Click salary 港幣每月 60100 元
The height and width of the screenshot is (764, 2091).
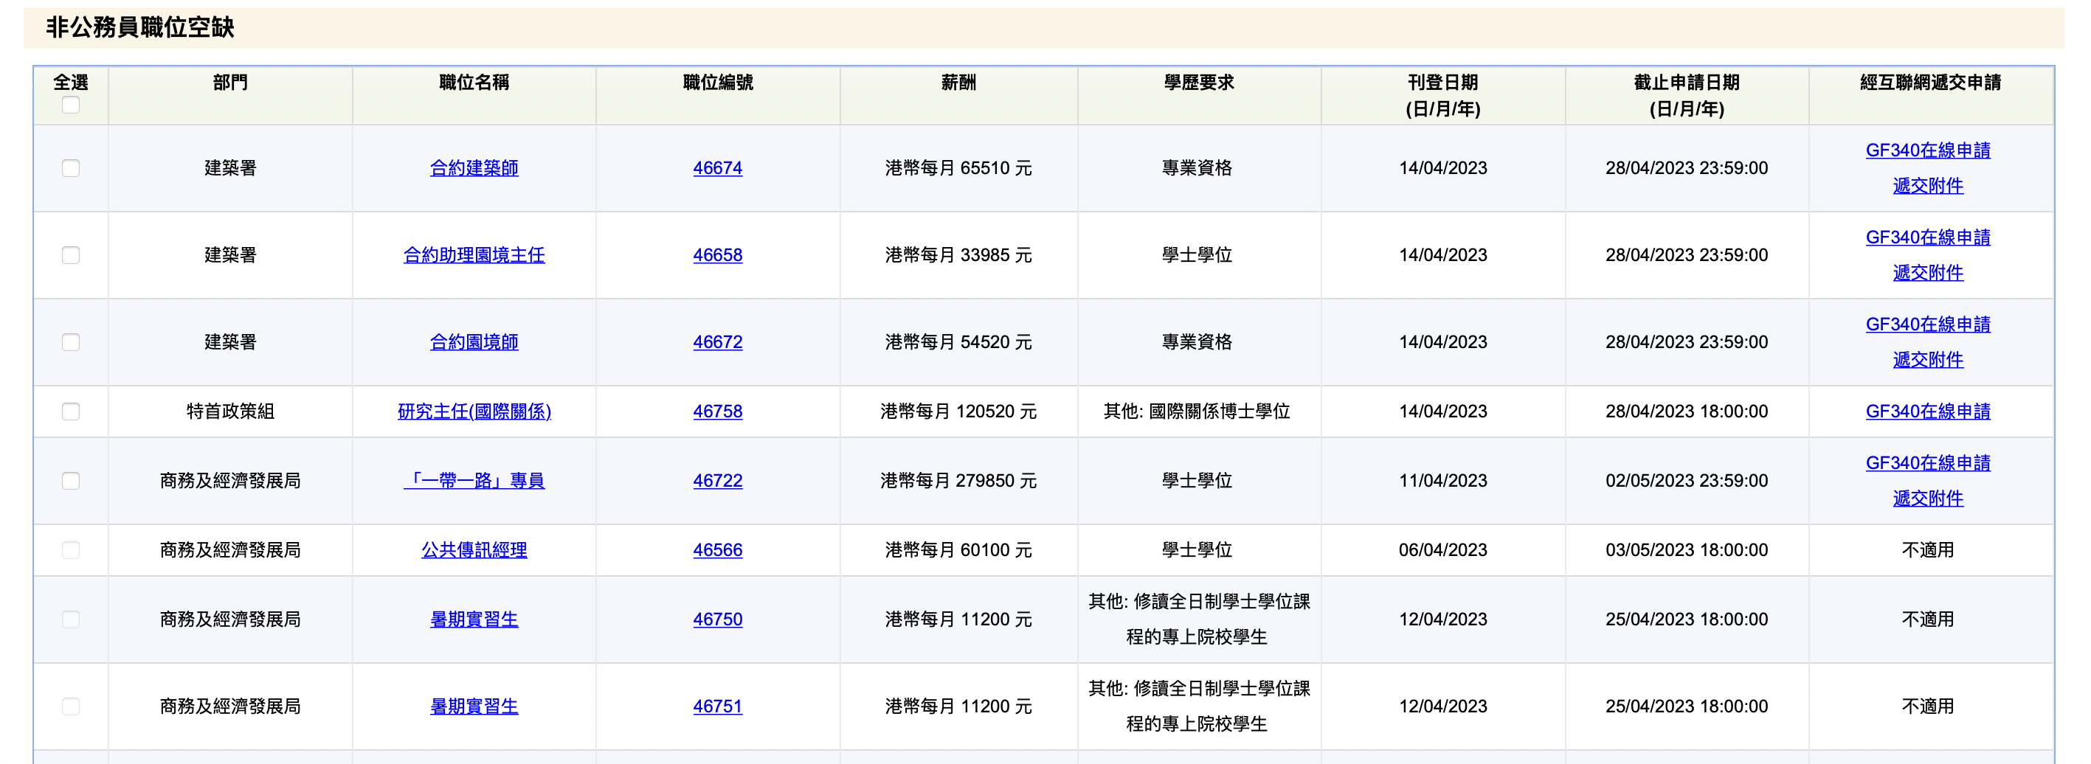pos(958,550)
